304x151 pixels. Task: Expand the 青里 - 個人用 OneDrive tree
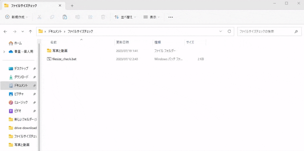[4, 52]
